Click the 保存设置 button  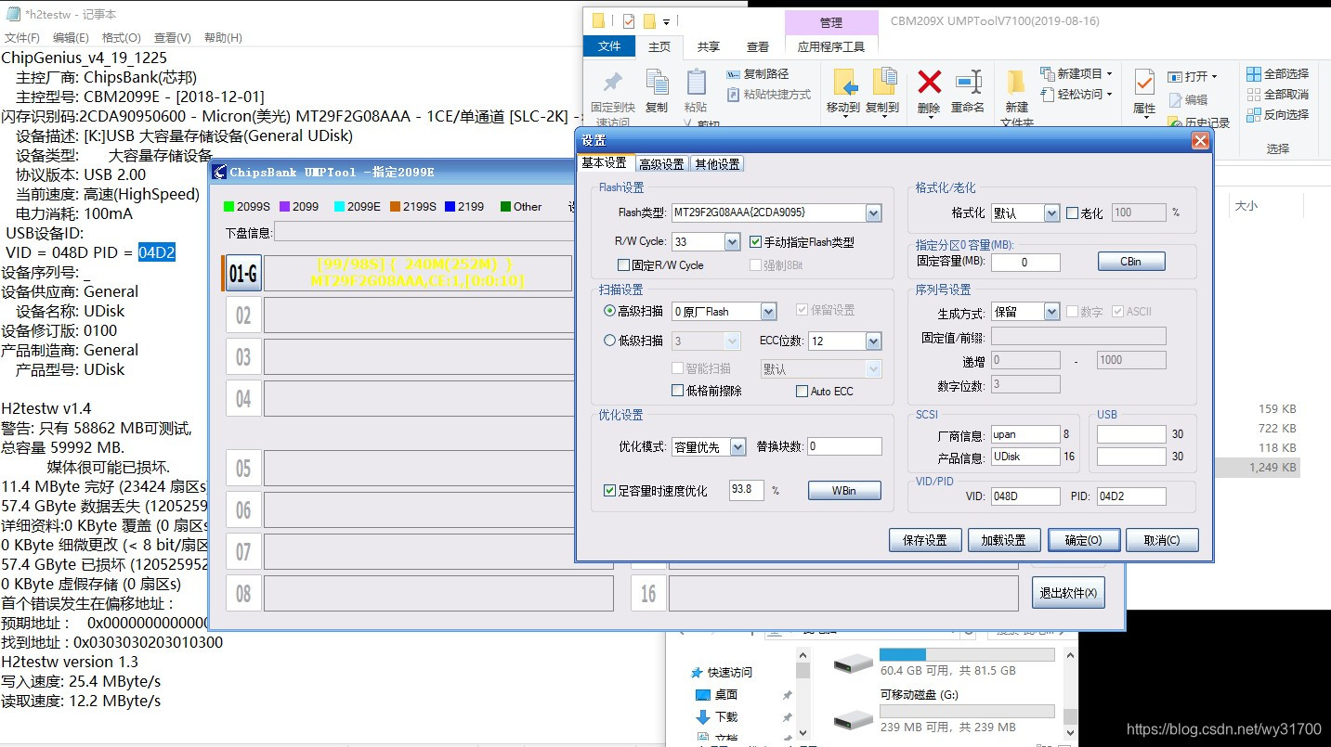tap(925, 540)
